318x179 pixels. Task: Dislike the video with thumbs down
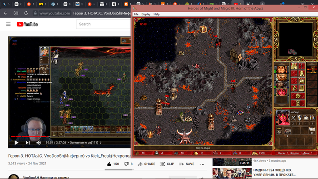[128, 164]
